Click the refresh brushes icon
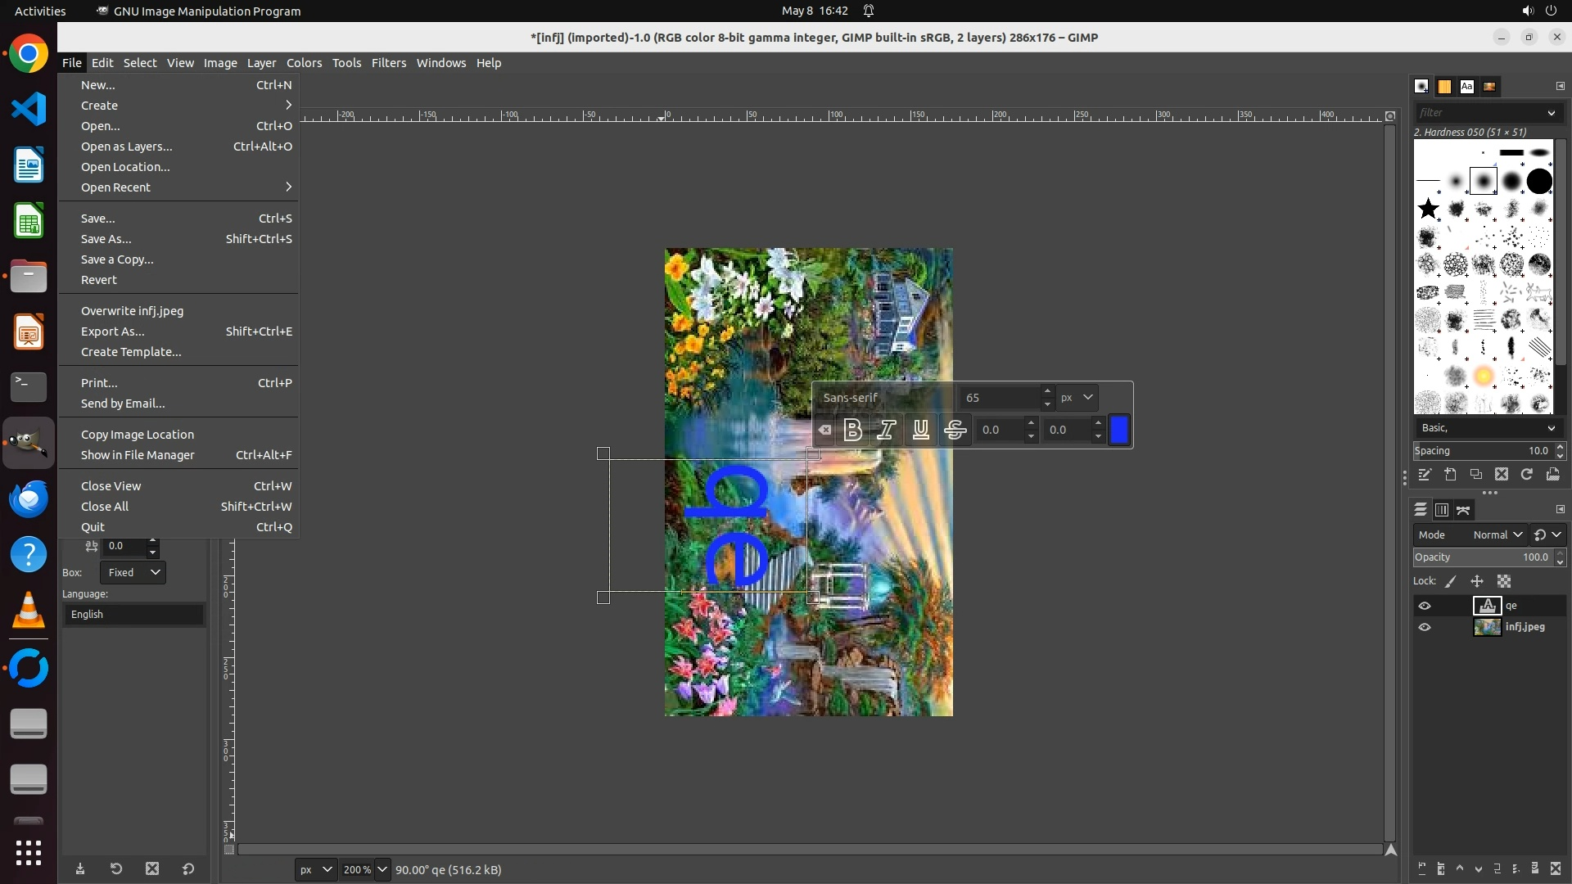The height and width of the screenshot is (884, 1572). point(1527,475)
